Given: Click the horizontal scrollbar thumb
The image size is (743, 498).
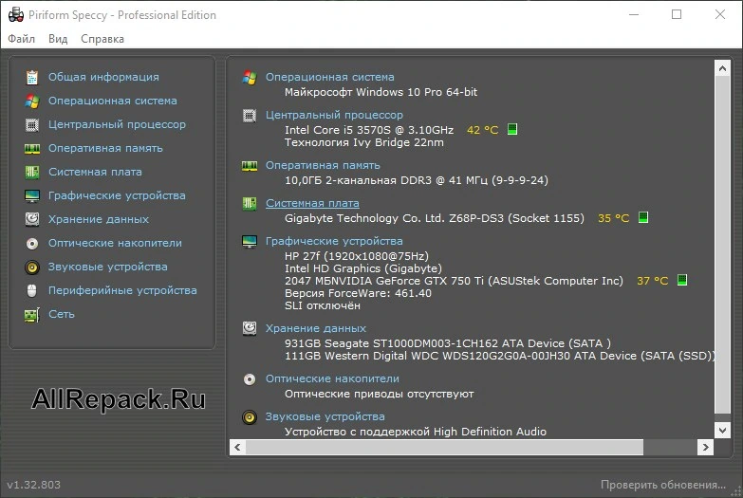Looking at the screenshot, I should [444, 448].
